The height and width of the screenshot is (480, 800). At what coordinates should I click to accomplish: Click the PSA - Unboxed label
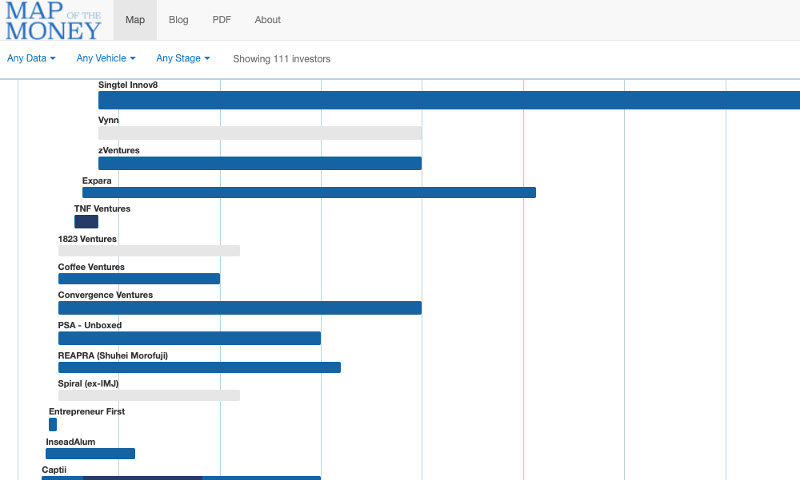coord(90,325)
